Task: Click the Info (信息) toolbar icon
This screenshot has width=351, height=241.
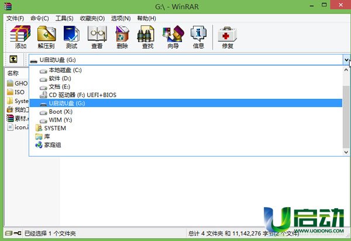Action: coord(198,37)
